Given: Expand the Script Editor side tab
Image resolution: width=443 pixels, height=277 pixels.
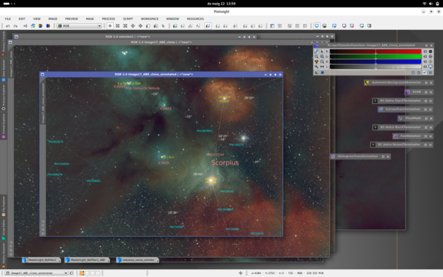Looking at the screenshot, I should [3, 230].
